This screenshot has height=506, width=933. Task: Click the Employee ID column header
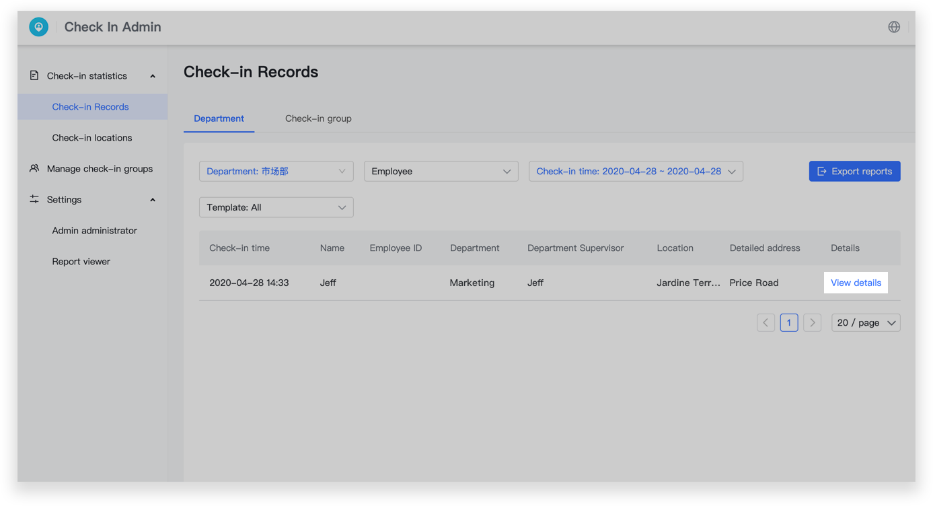(396, 248)
